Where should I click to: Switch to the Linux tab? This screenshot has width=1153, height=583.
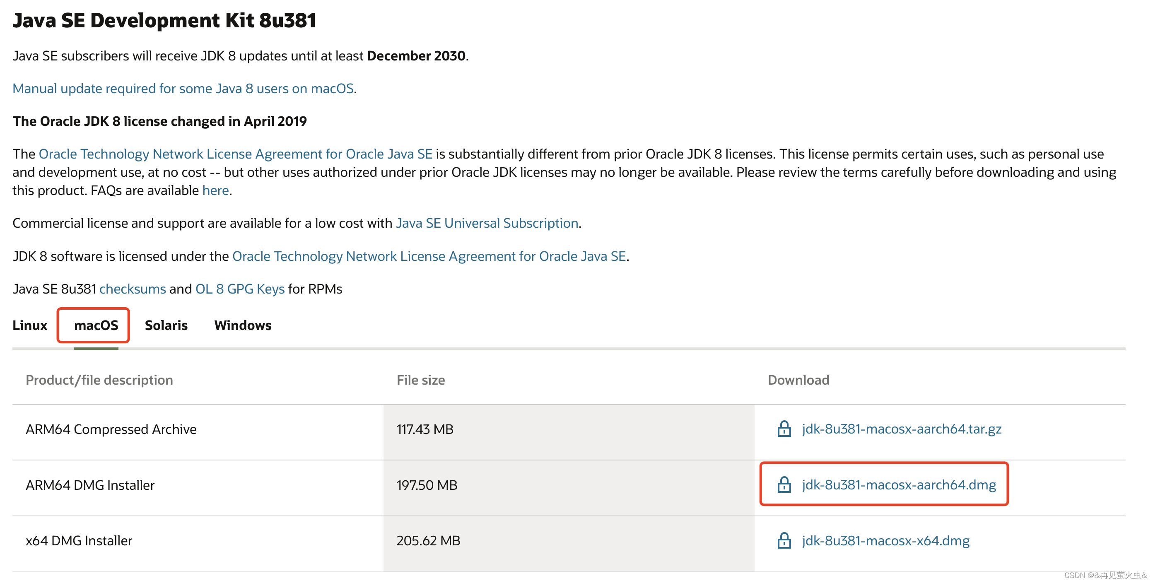click(x=29, y=325)
